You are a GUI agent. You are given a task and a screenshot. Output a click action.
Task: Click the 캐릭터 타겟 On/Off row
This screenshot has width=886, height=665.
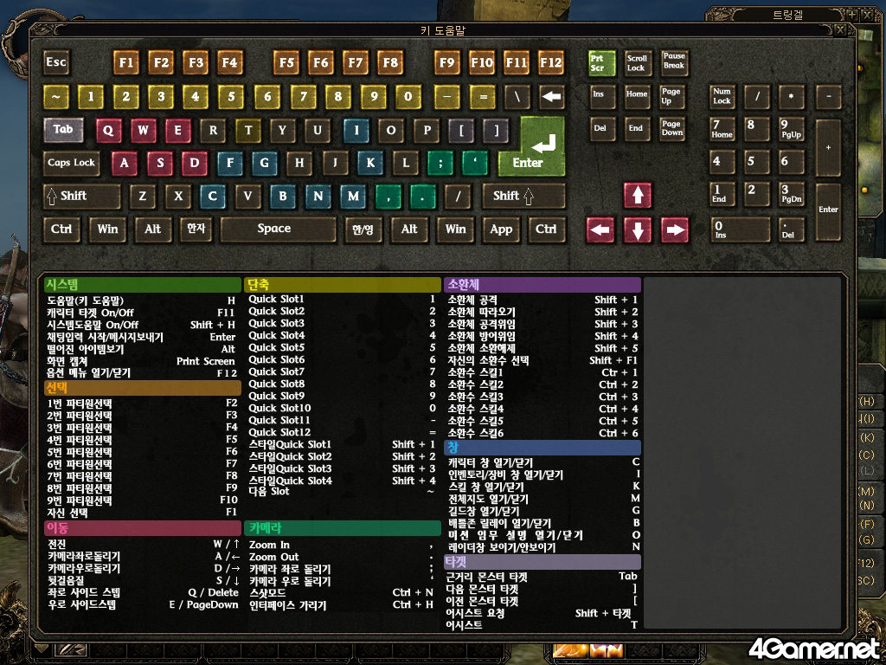tap(141, 313)
